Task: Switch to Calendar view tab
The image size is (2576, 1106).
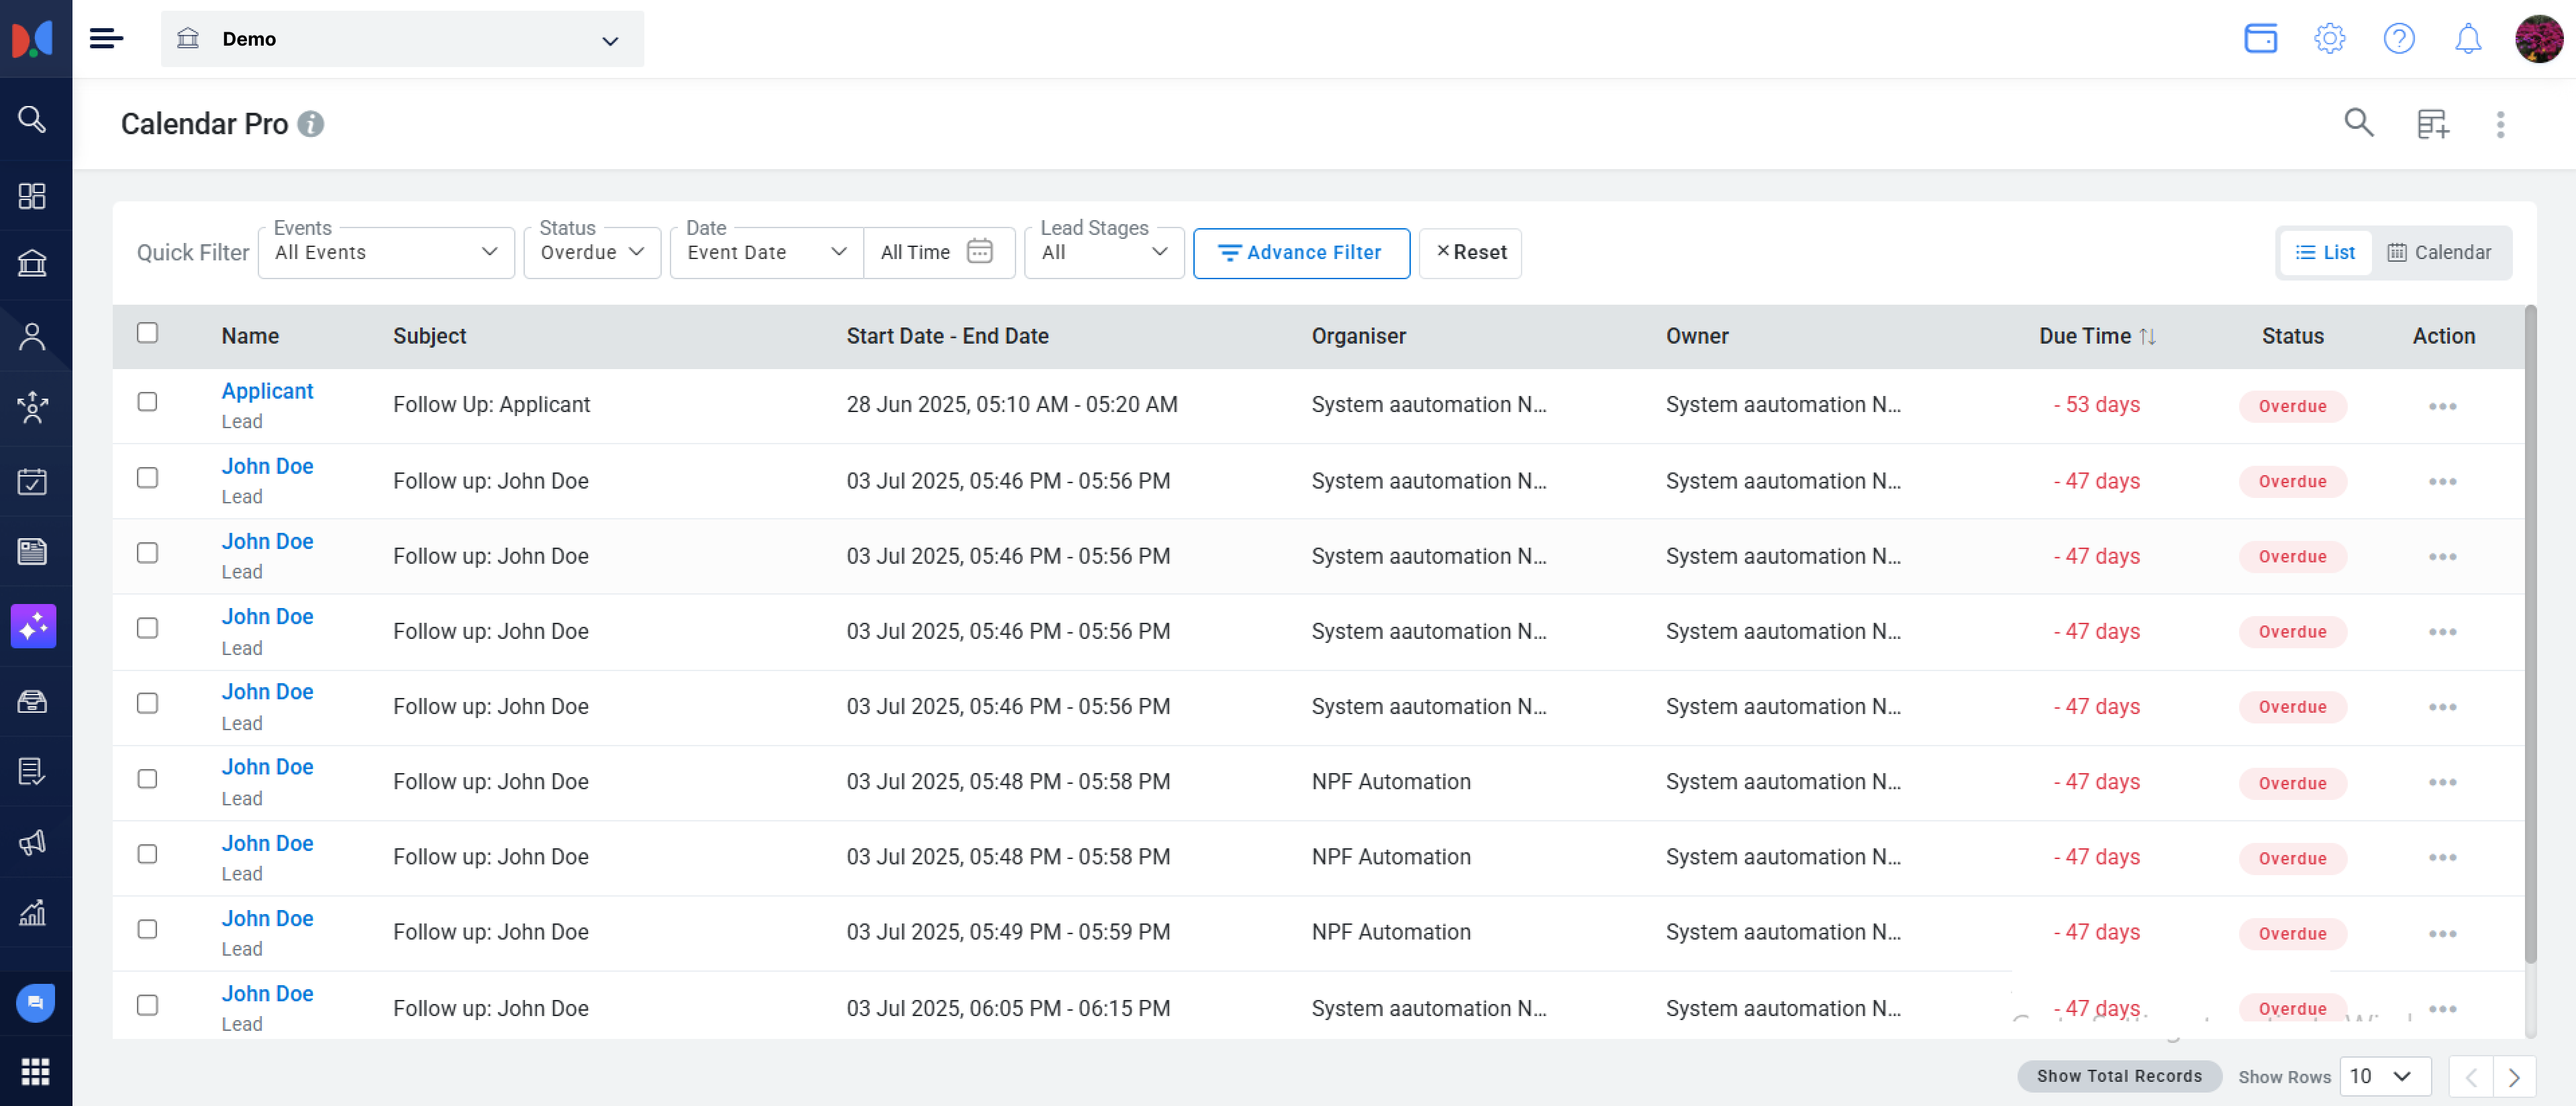Action: coord(2439,253)
